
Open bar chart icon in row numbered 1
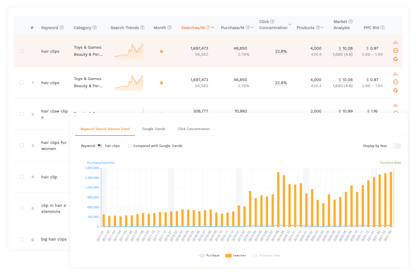click(x=396, y=74)
